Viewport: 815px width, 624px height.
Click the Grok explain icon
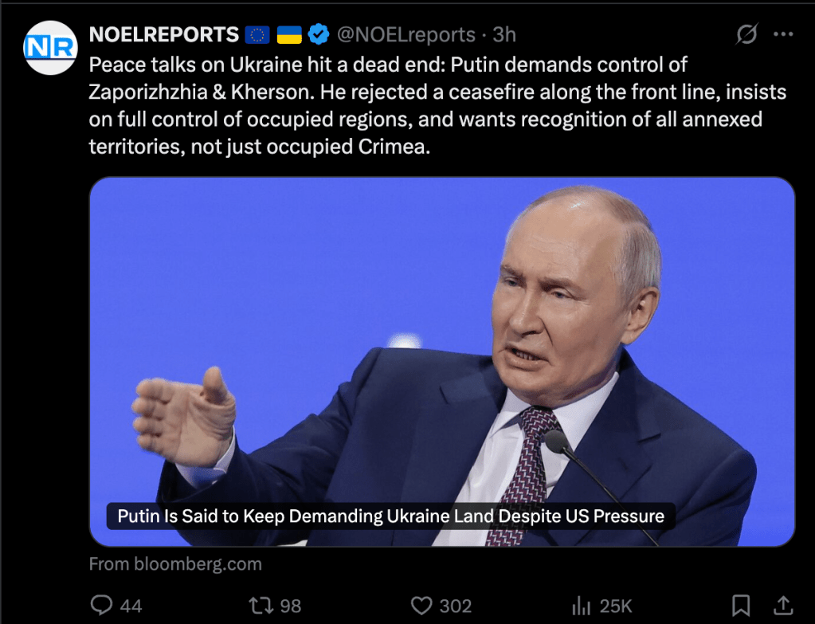(x=746, y=35)
